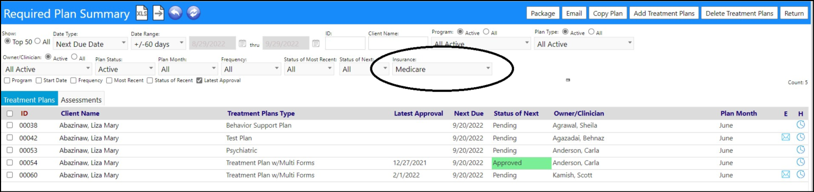This screenshot has width=814, height=192.
Task: Click the Email button
Action: (574, 13)
